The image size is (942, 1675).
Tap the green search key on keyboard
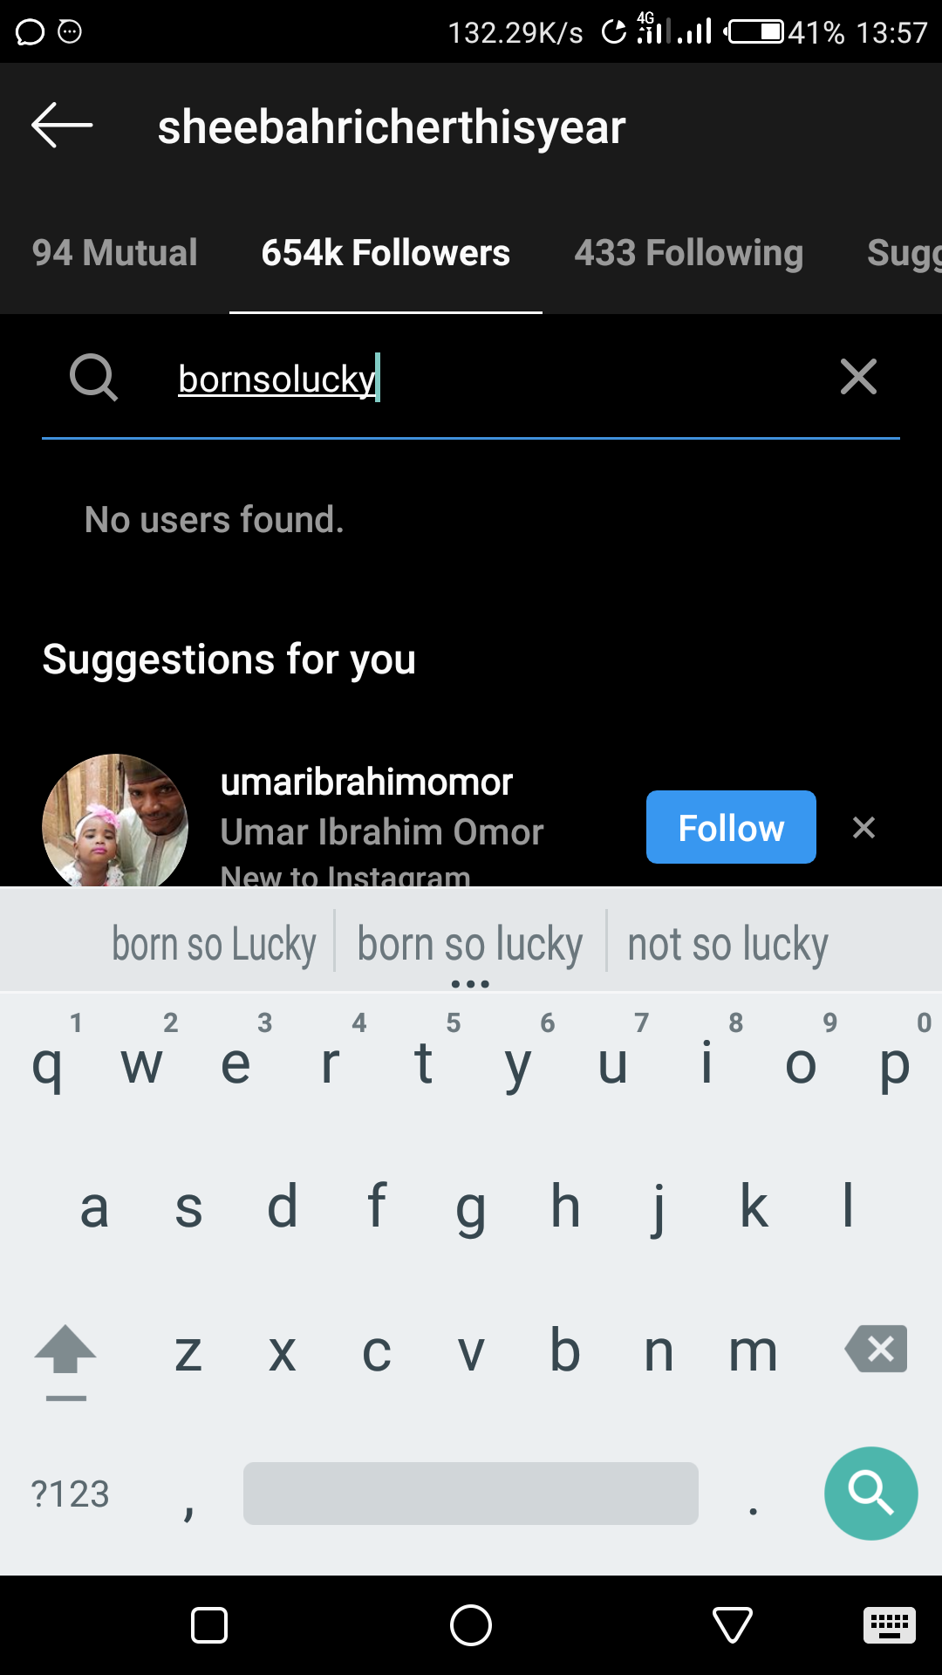[870, 1493]
